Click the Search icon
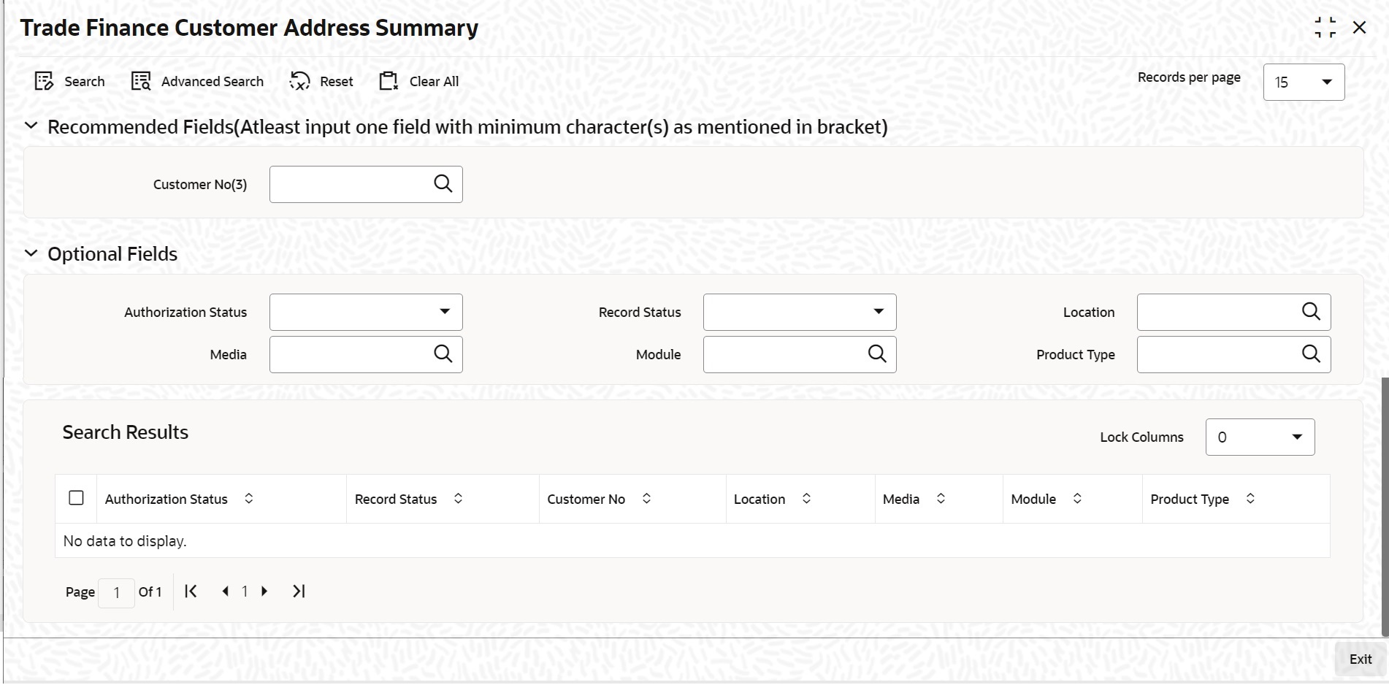 44,81
